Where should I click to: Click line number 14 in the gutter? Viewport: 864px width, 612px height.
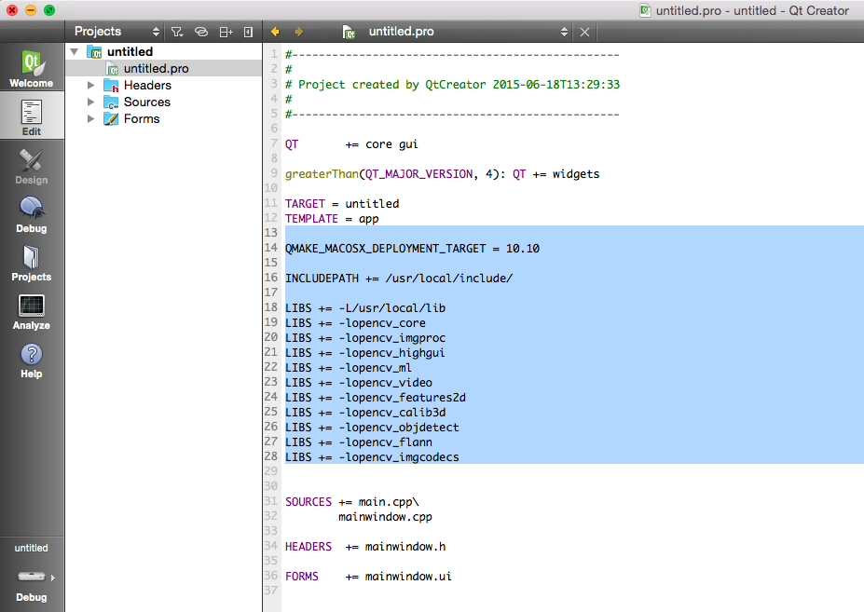click(x=270, y=248)
